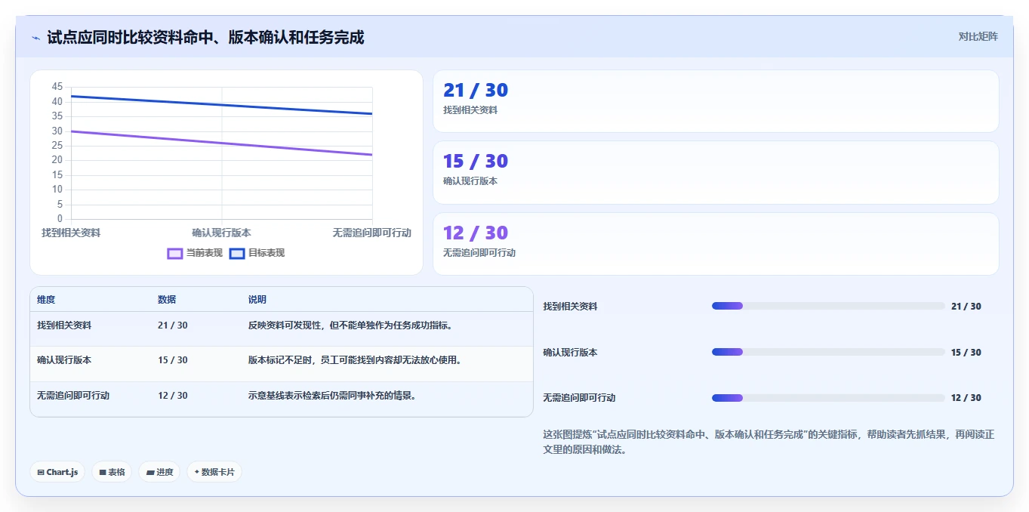Viewport: 1029px width, 512px height.
Task: Click chart axis label 无需追问即可行动
Action: click(x=372, y=233)
